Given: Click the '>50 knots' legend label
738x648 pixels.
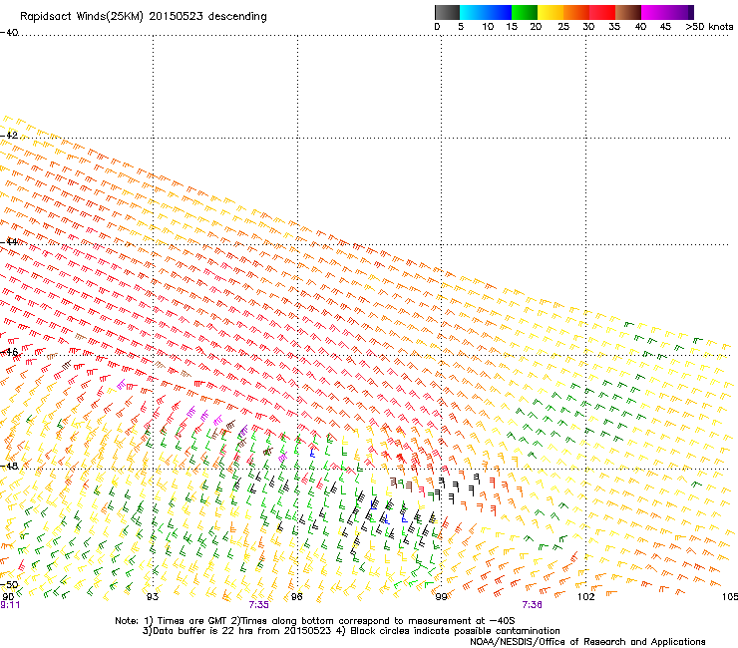Looking at the screenshot, I should (709, 26).
